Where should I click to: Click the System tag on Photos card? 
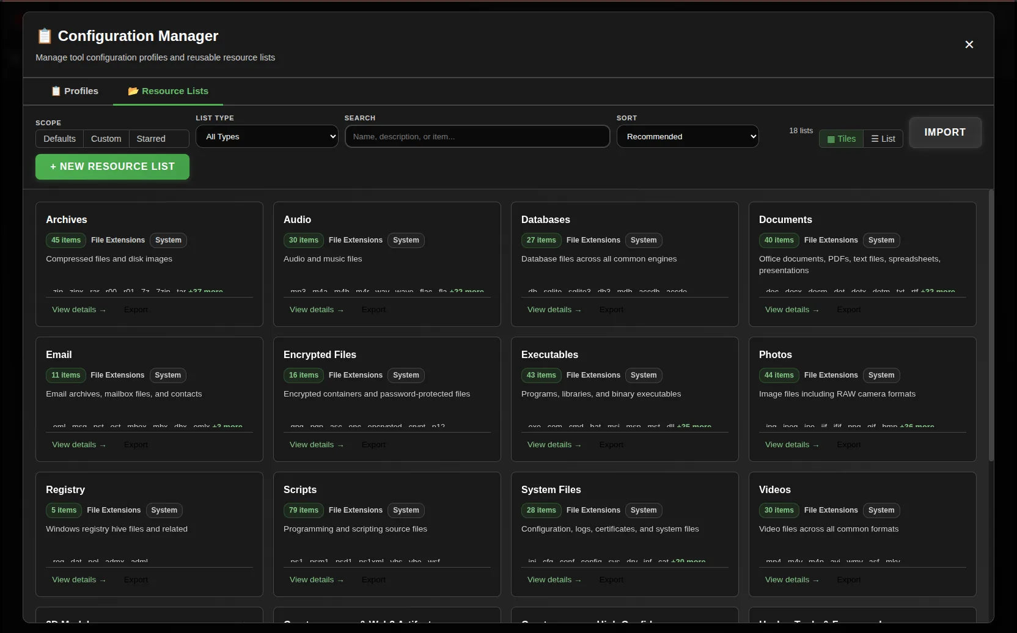(x=881, y=375)
